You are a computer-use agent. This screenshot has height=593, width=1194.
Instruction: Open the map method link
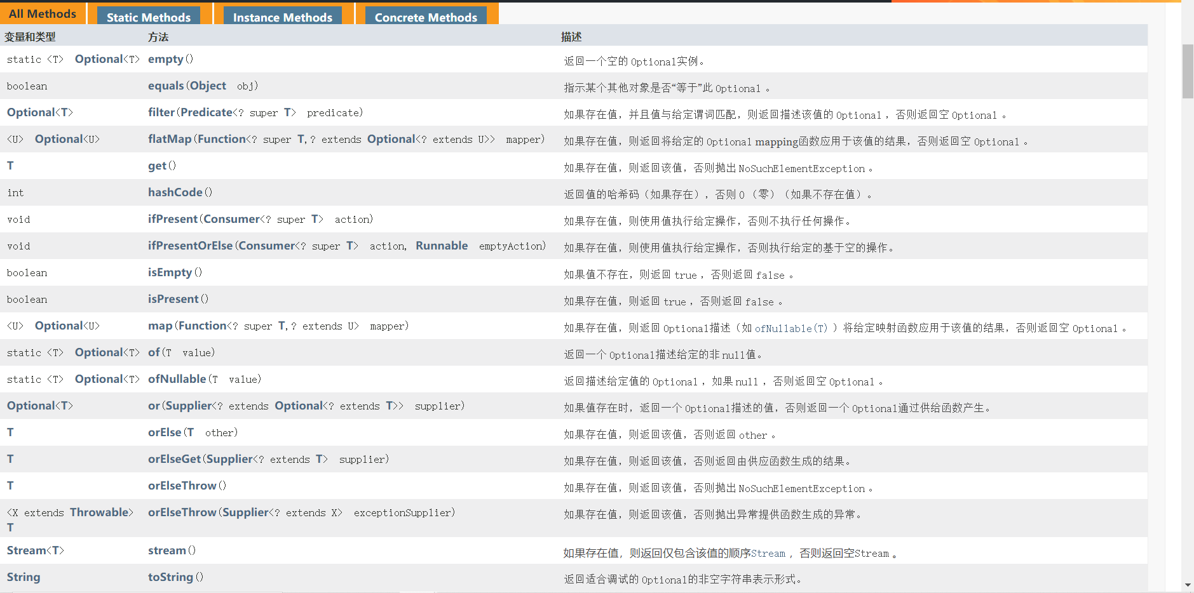pos(160,326)
